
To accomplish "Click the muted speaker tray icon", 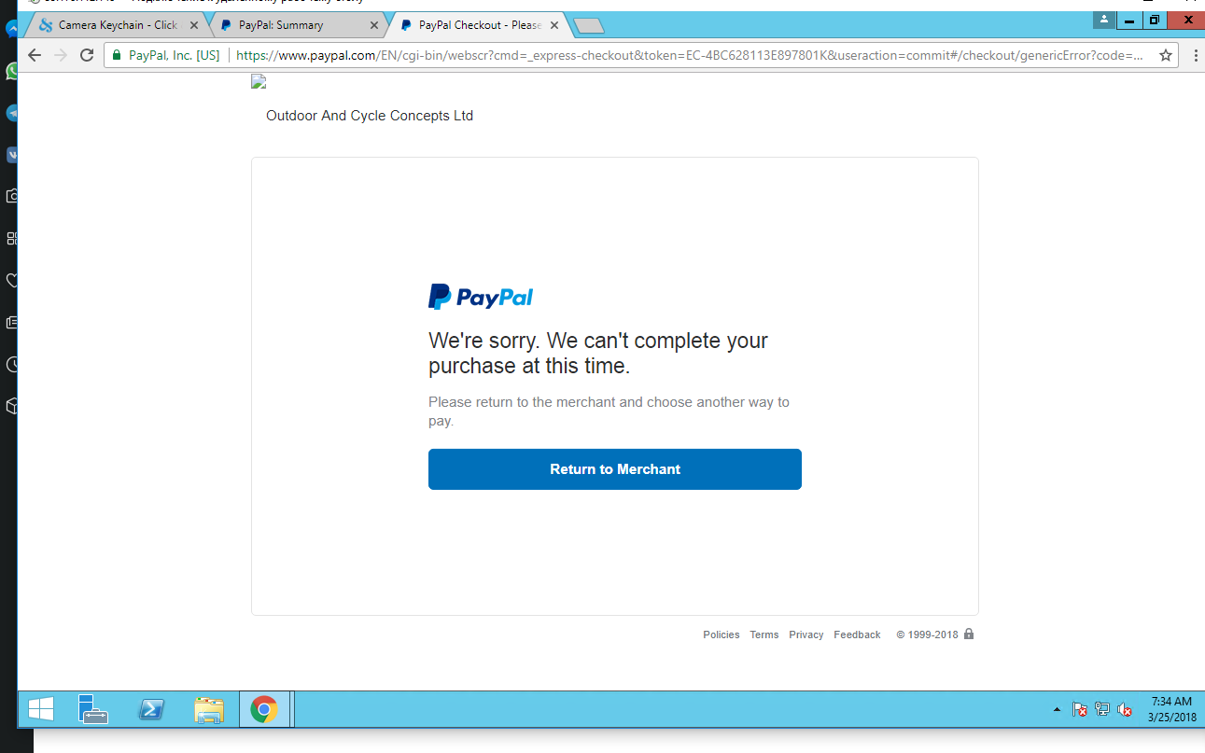I will coord(1125,710).
